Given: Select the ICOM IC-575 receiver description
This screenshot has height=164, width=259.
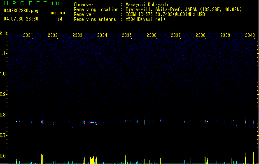Looking at the screenshot, I should click(165, 14).
